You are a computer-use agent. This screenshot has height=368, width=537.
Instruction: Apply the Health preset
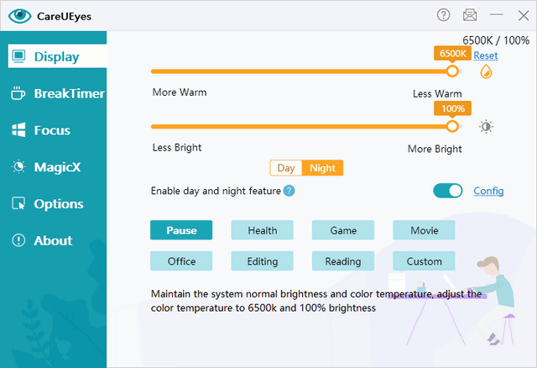pos(263,230)
